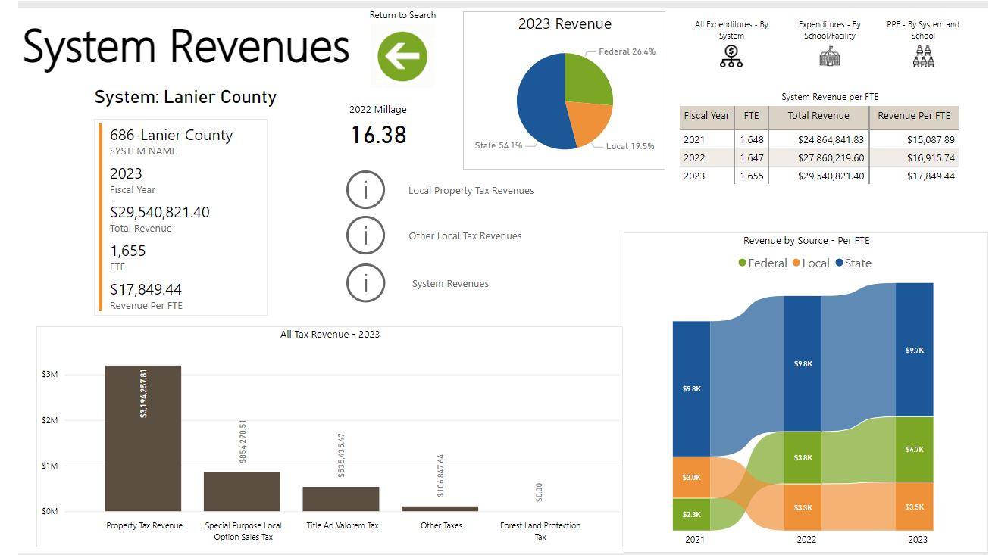Click the green Return to Search arrow
The image size is (992, 555).
click(x=402, y=56)
